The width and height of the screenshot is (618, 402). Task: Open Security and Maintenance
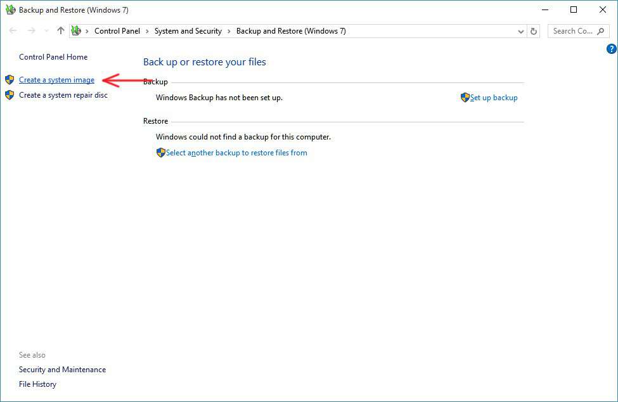click(62, 370)
